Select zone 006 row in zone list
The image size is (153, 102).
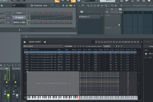tap(80, 65)
